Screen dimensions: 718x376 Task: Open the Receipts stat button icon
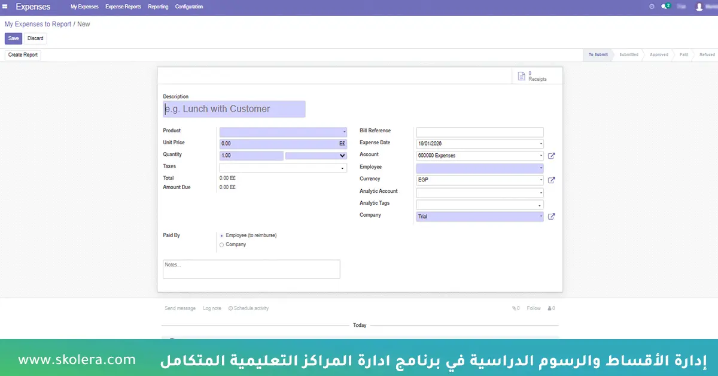point(521,76)
